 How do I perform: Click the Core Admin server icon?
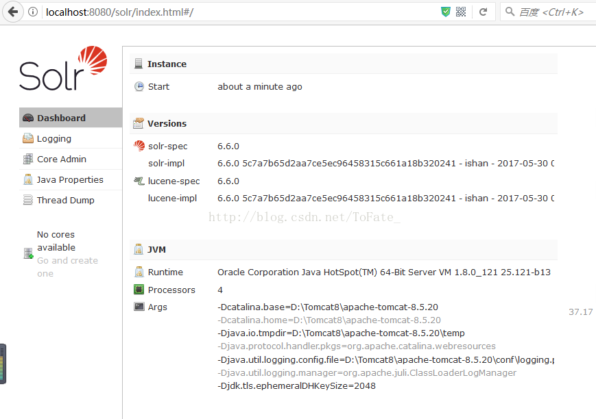pyautogui.click(x=27, y=159)
